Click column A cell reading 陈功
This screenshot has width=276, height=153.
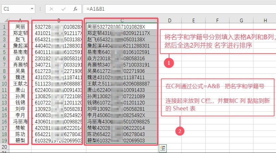20,134
